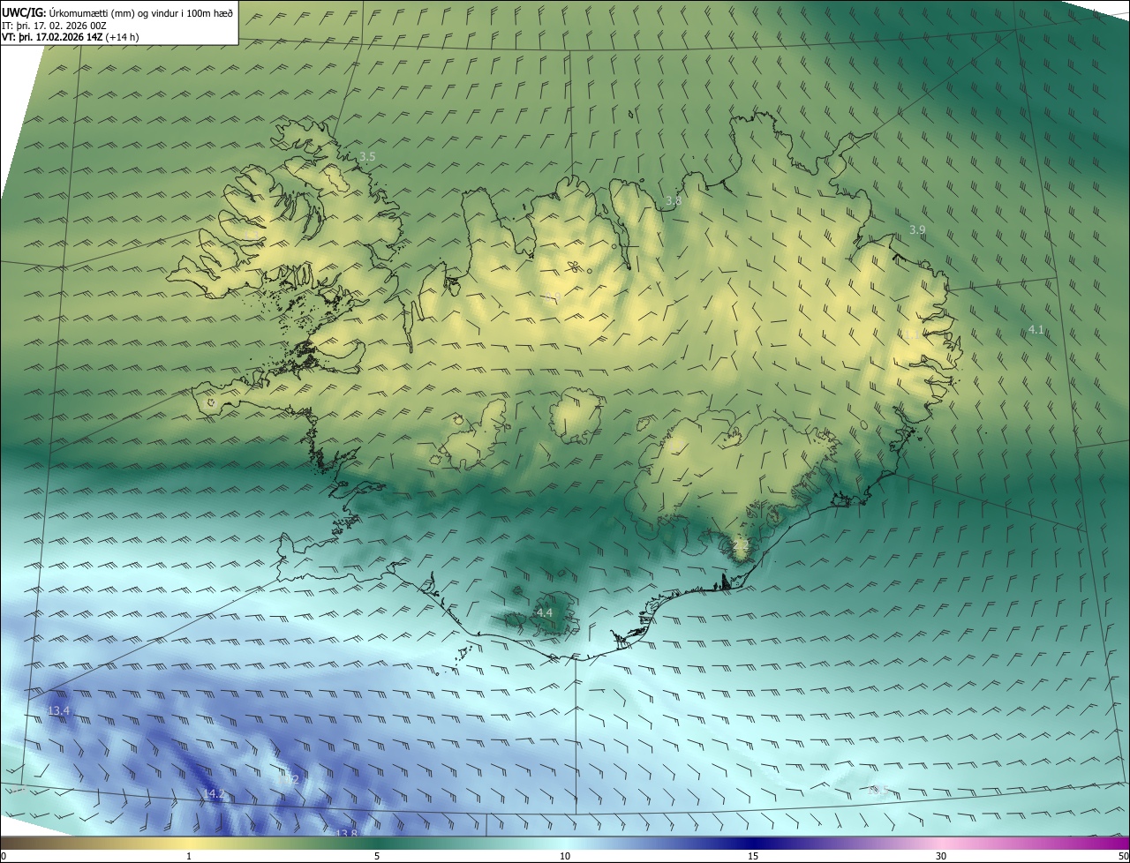Screen dimensions: 1130x863
Task: Click the map value label "14.2"
Action: click(214, 794)
